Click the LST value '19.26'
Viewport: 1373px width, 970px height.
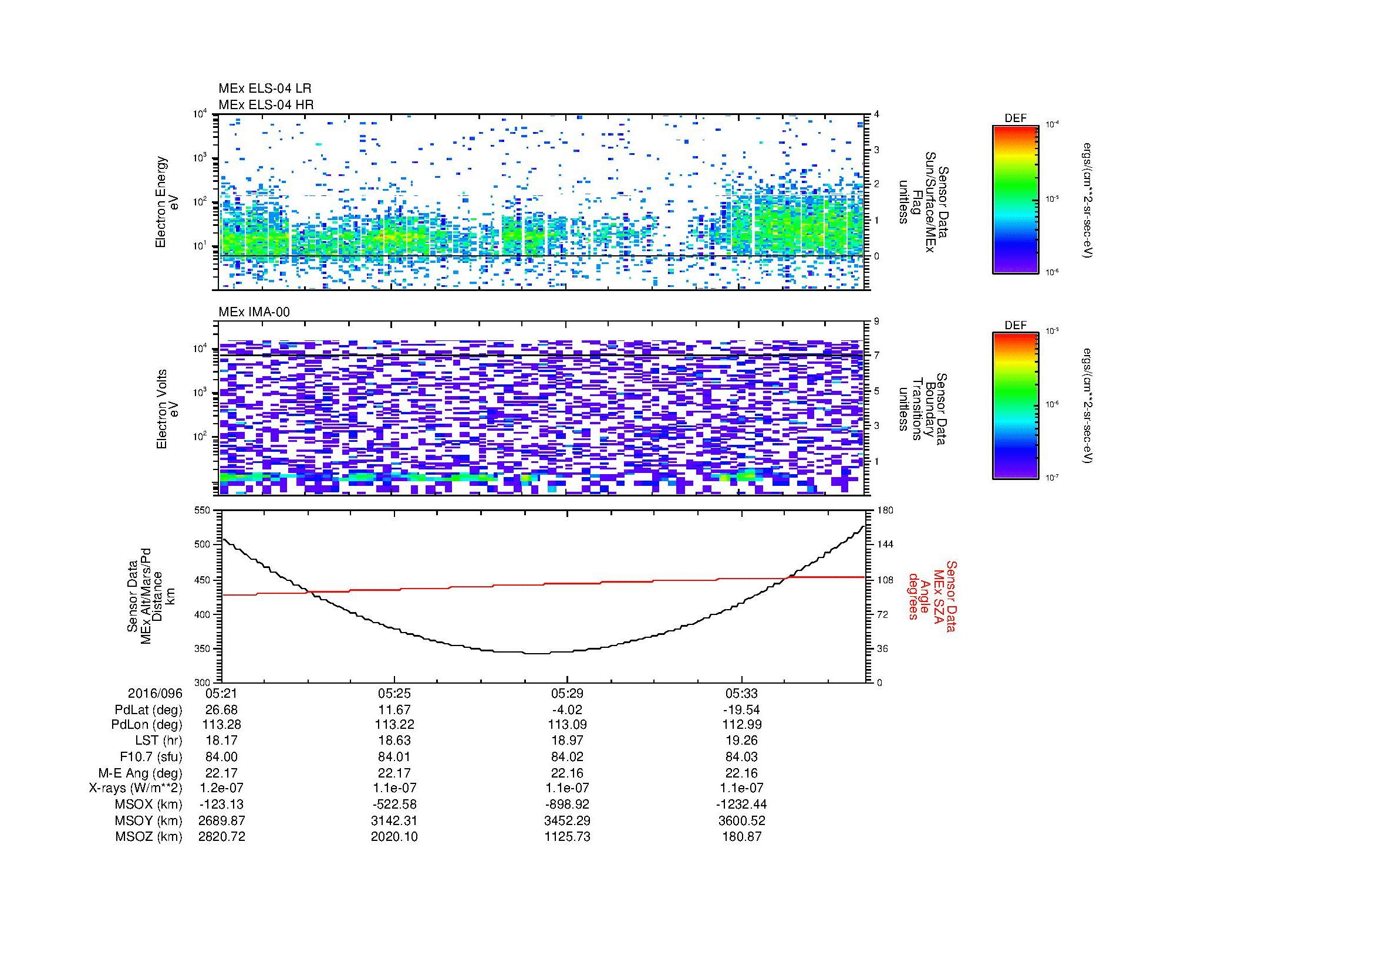click(741, 741)
